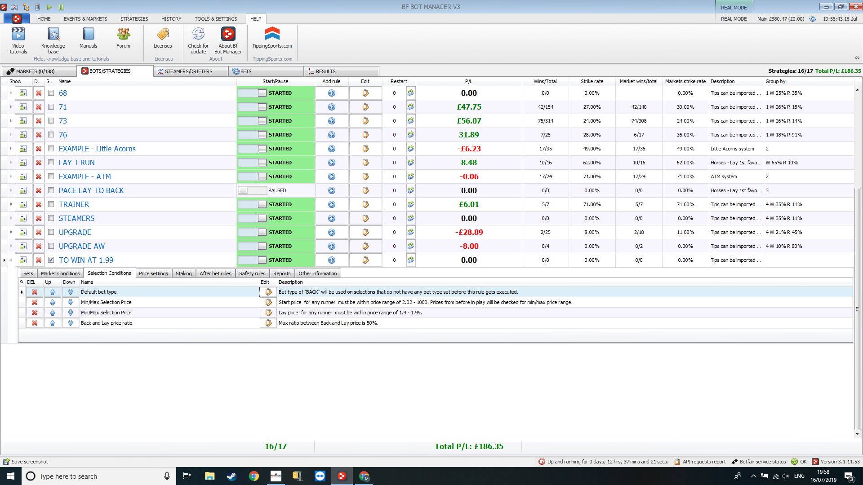Open the Knowledge base icon
The height and width of the screenshot is (485, 863).
pyautogui.click(x=53, y=40)
